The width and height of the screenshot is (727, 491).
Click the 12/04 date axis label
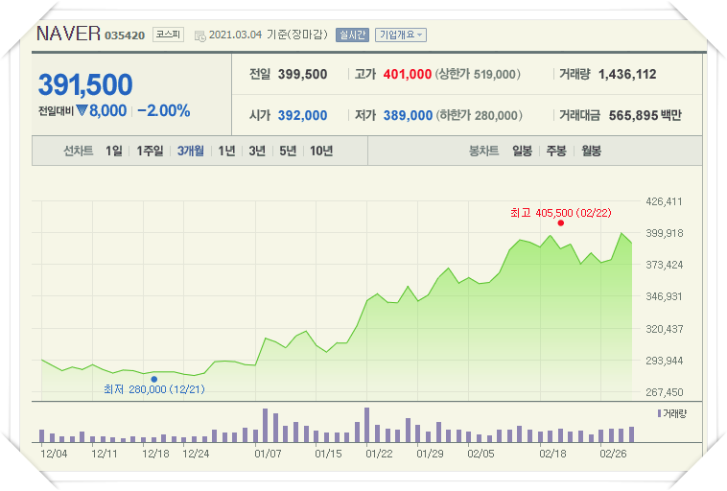pos(54,454)
